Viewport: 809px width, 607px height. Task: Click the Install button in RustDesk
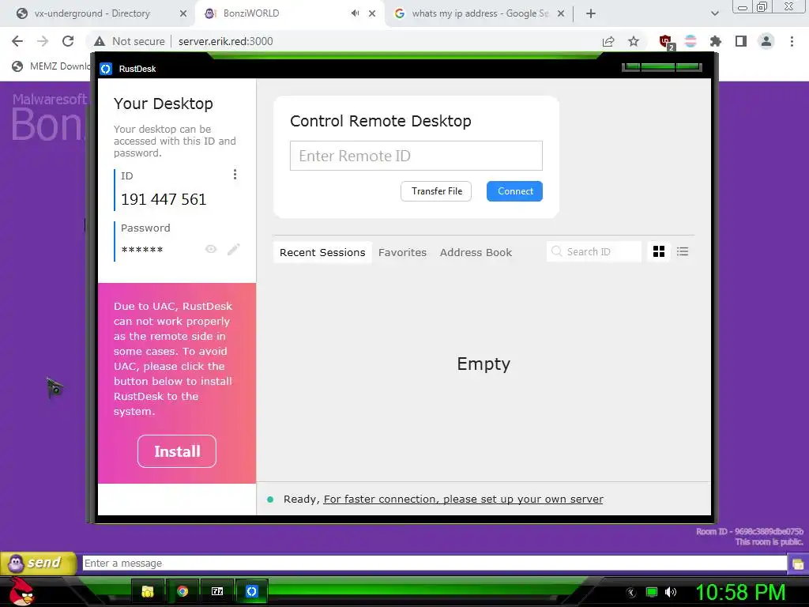coord(177,451)
